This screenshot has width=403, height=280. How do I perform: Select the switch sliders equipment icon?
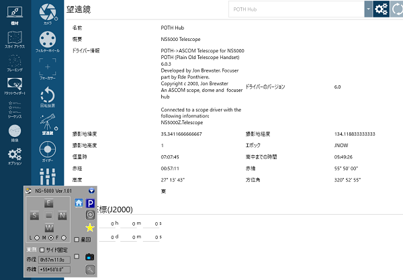coord(48,177)
